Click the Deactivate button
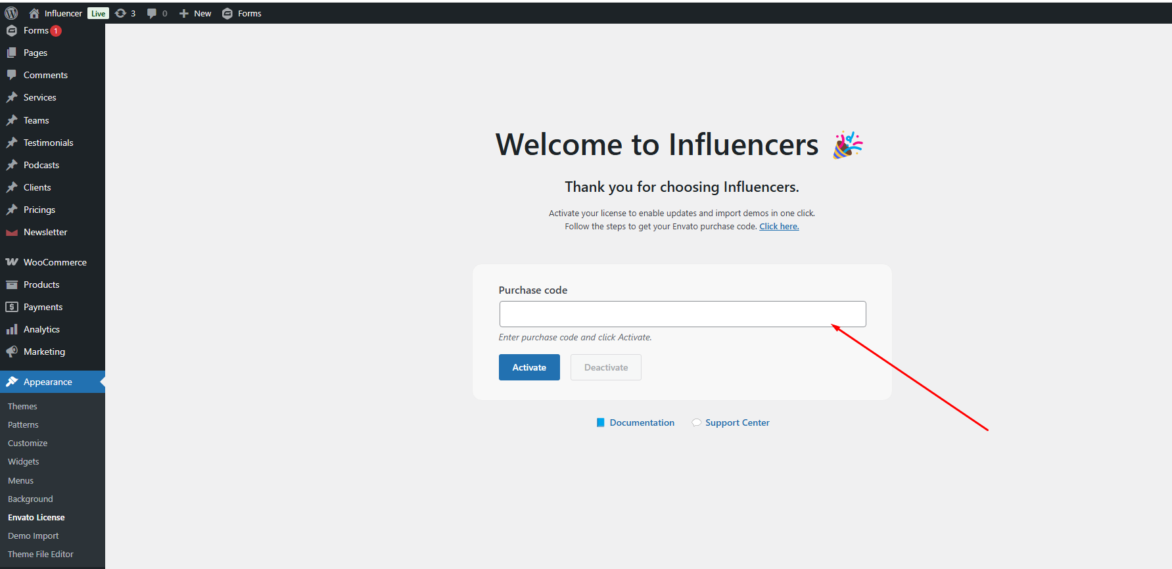1172x569 pixels. click(x=605, y=367)
